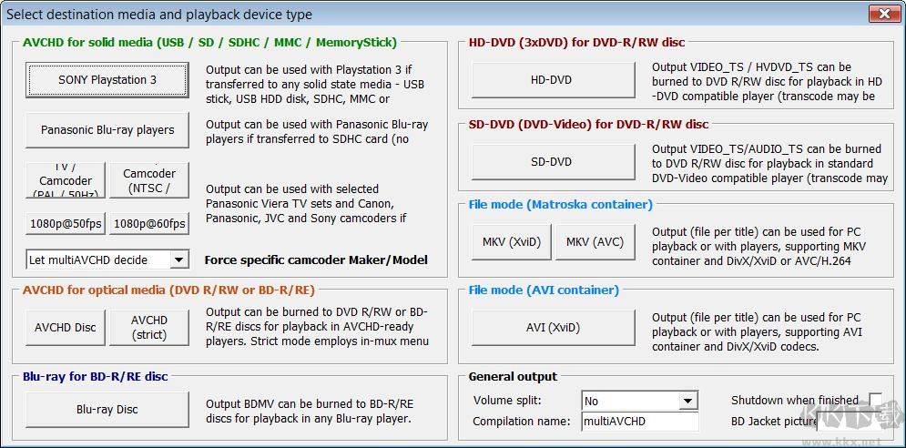Enable Shutdown when finished checkbox
Image resolution: width=906 pixels, height=448 pixels.
pyautogui.click(x=875, y=400)
